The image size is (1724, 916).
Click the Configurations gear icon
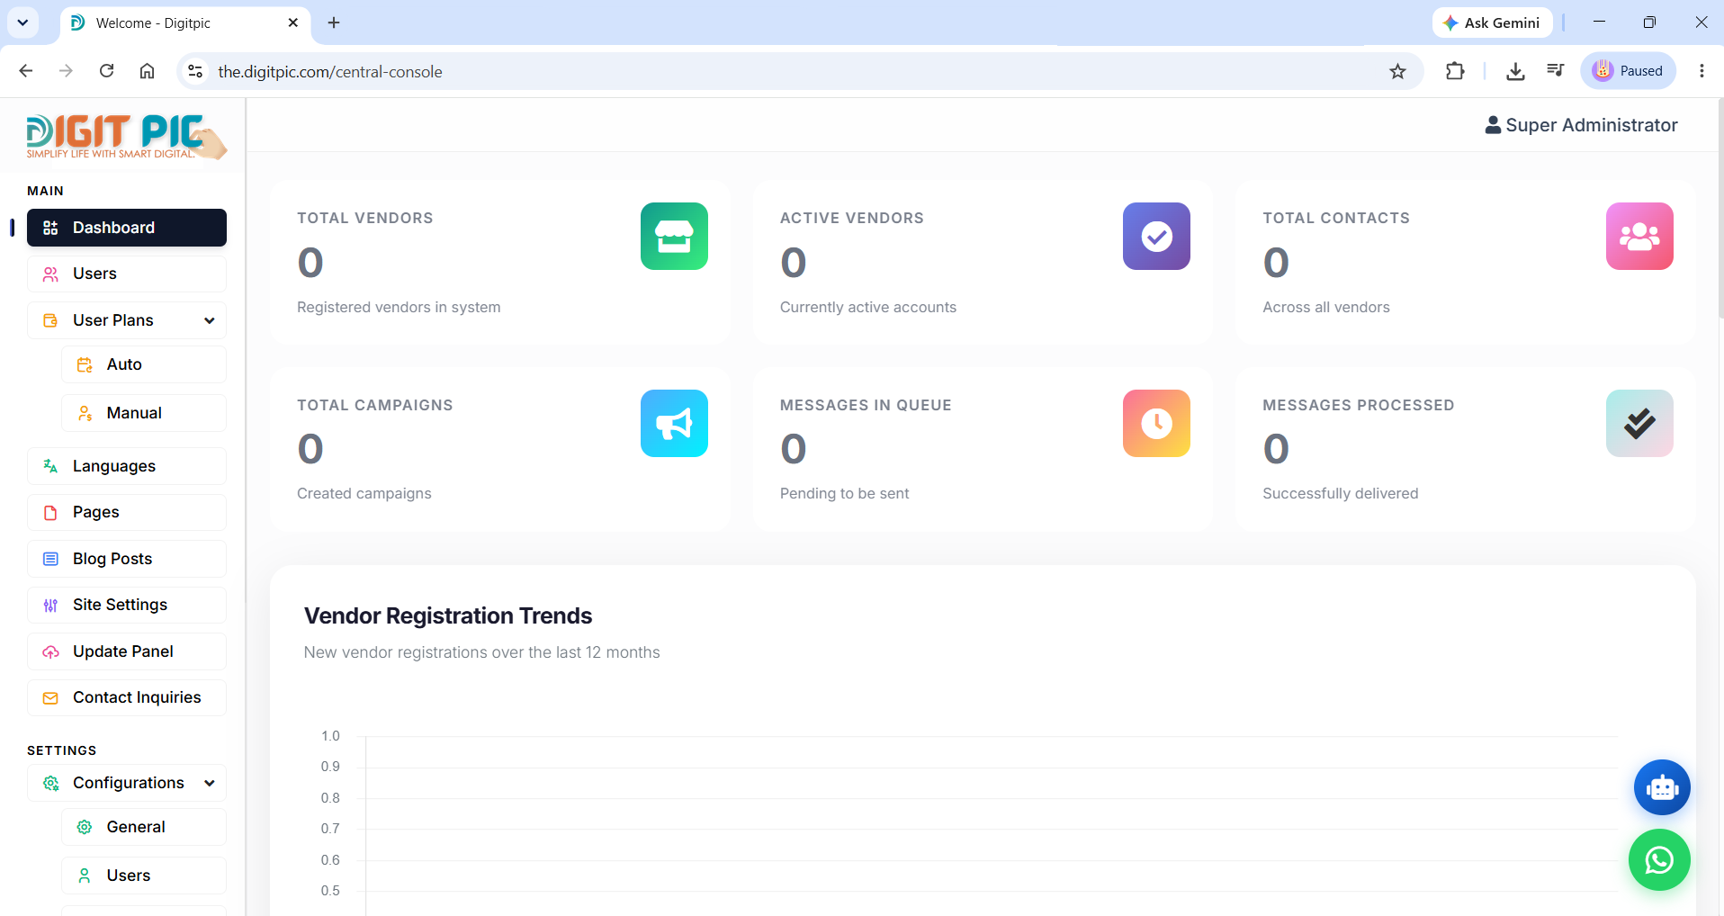point(50,783)
